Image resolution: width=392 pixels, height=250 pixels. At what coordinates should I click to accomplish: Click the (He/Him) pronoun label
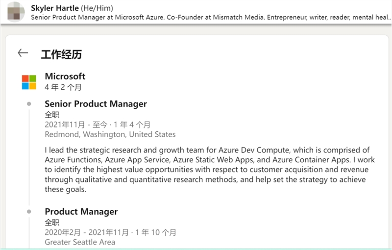(97, 8)
